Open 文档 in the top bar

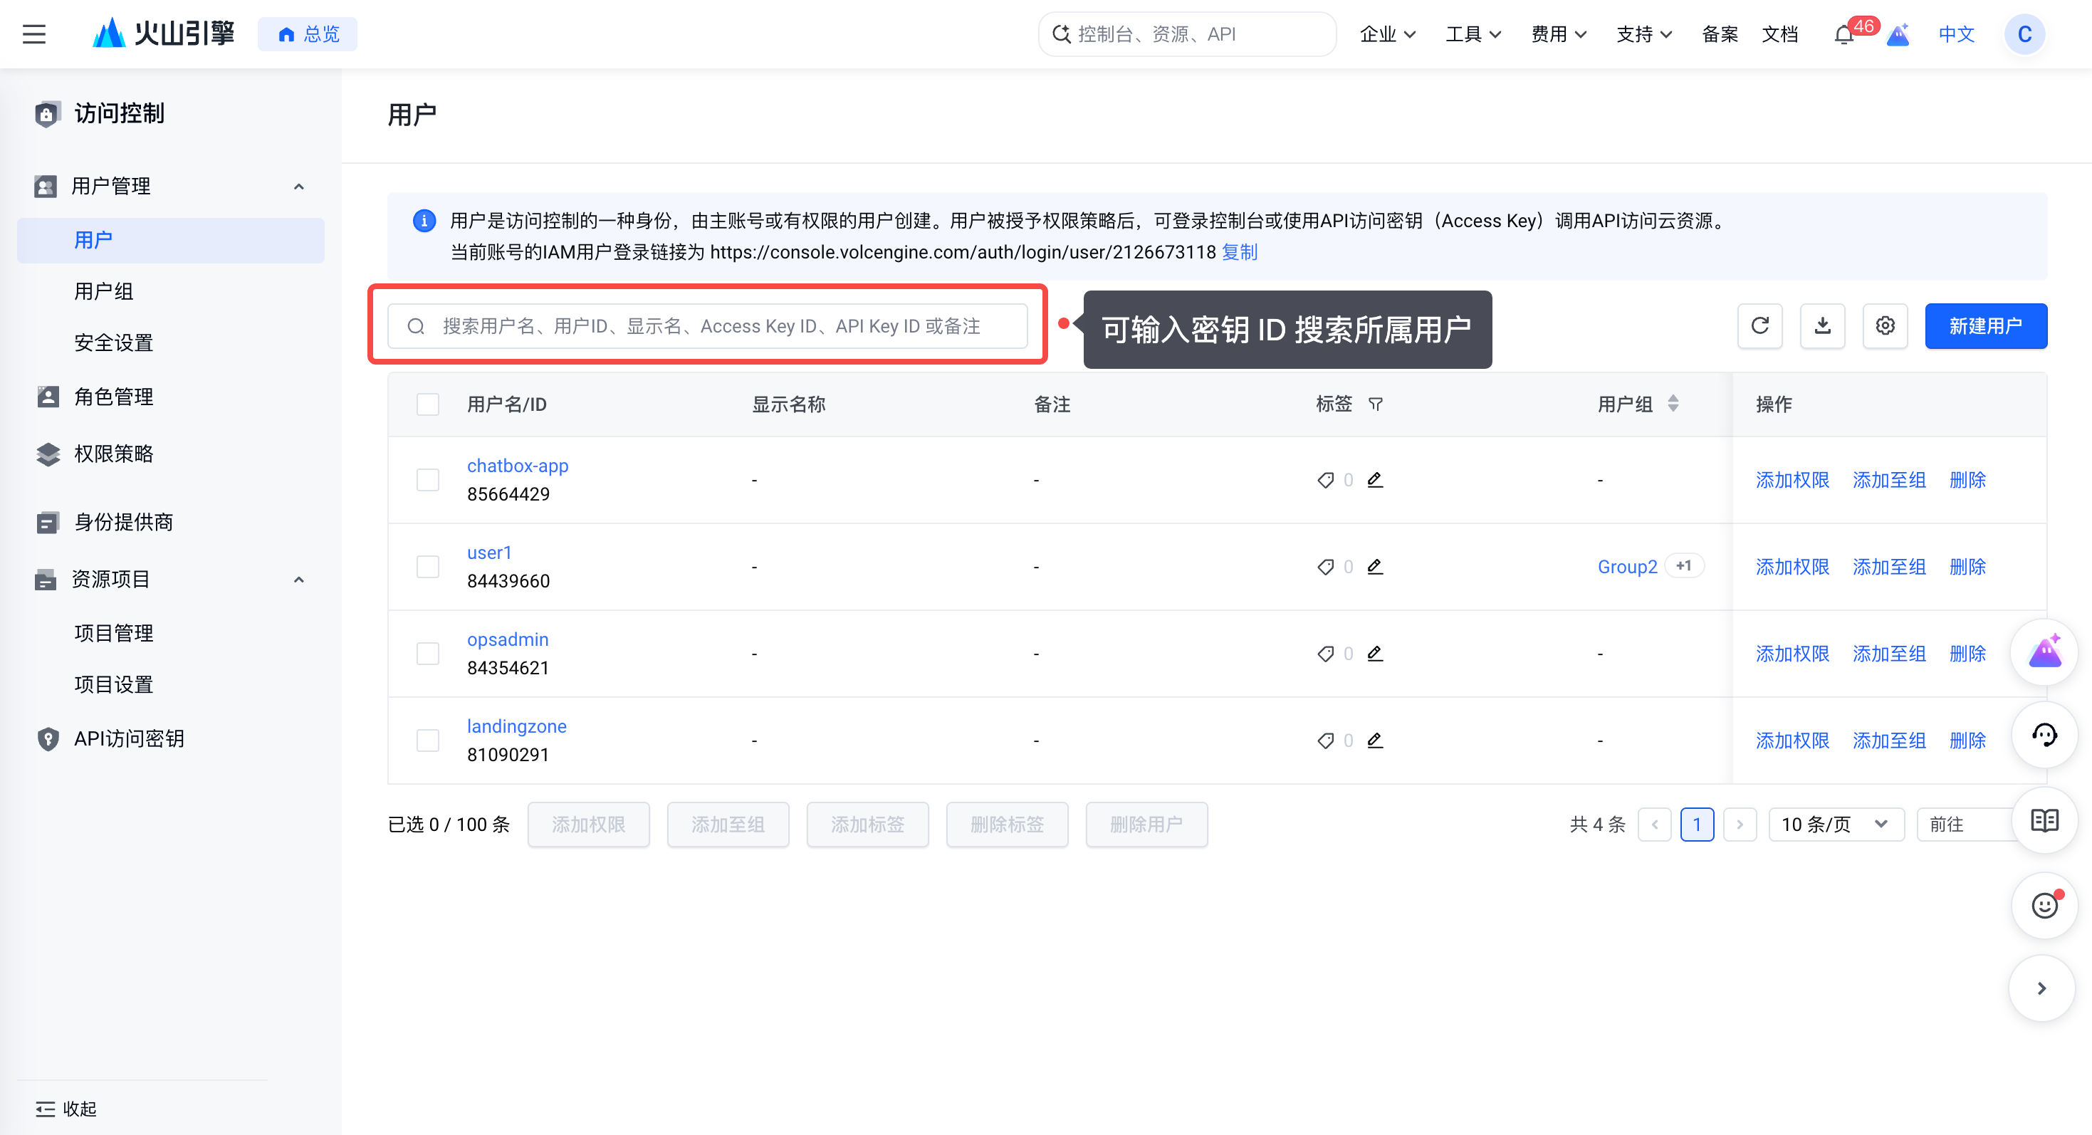pos(1779,34)
